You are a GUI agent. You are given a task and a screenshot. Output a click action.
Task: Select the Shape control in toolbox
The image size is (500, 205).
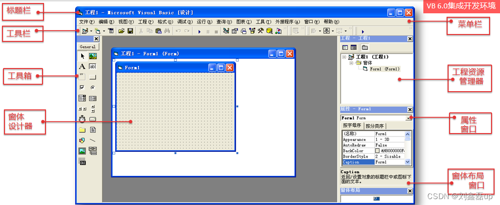click(x=82, y=140)
